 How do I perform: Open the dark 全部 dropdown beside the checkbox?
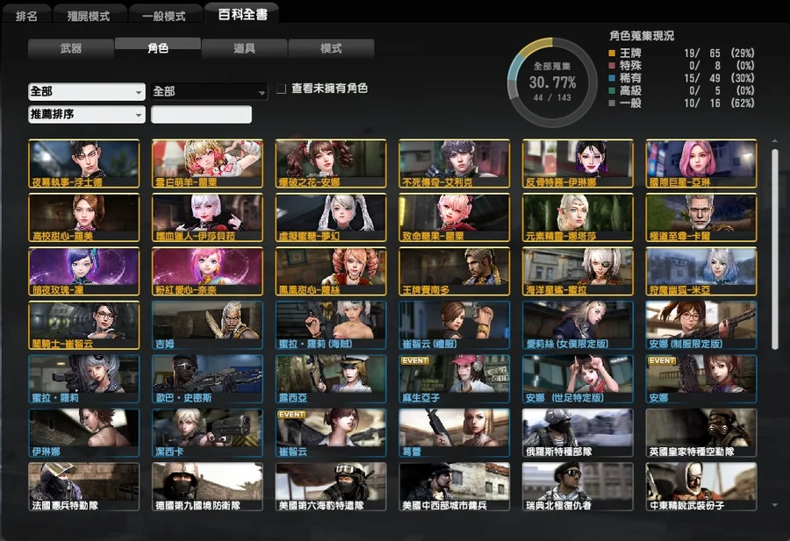point(209,91)
